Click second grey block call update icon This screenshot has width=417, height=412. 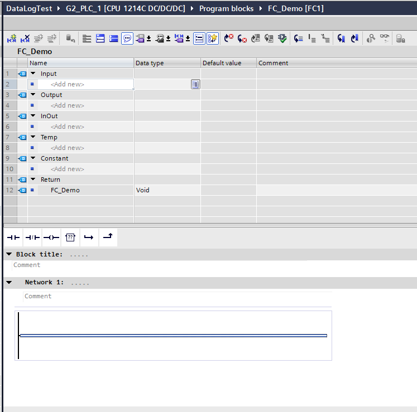(x=269, y=38)
